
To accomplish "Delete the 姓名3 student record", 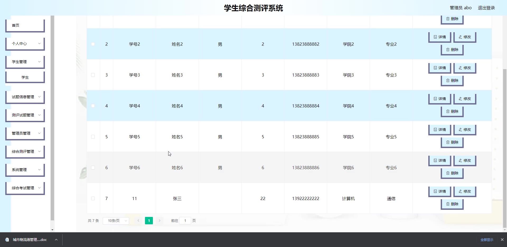I will pos(452,81).
